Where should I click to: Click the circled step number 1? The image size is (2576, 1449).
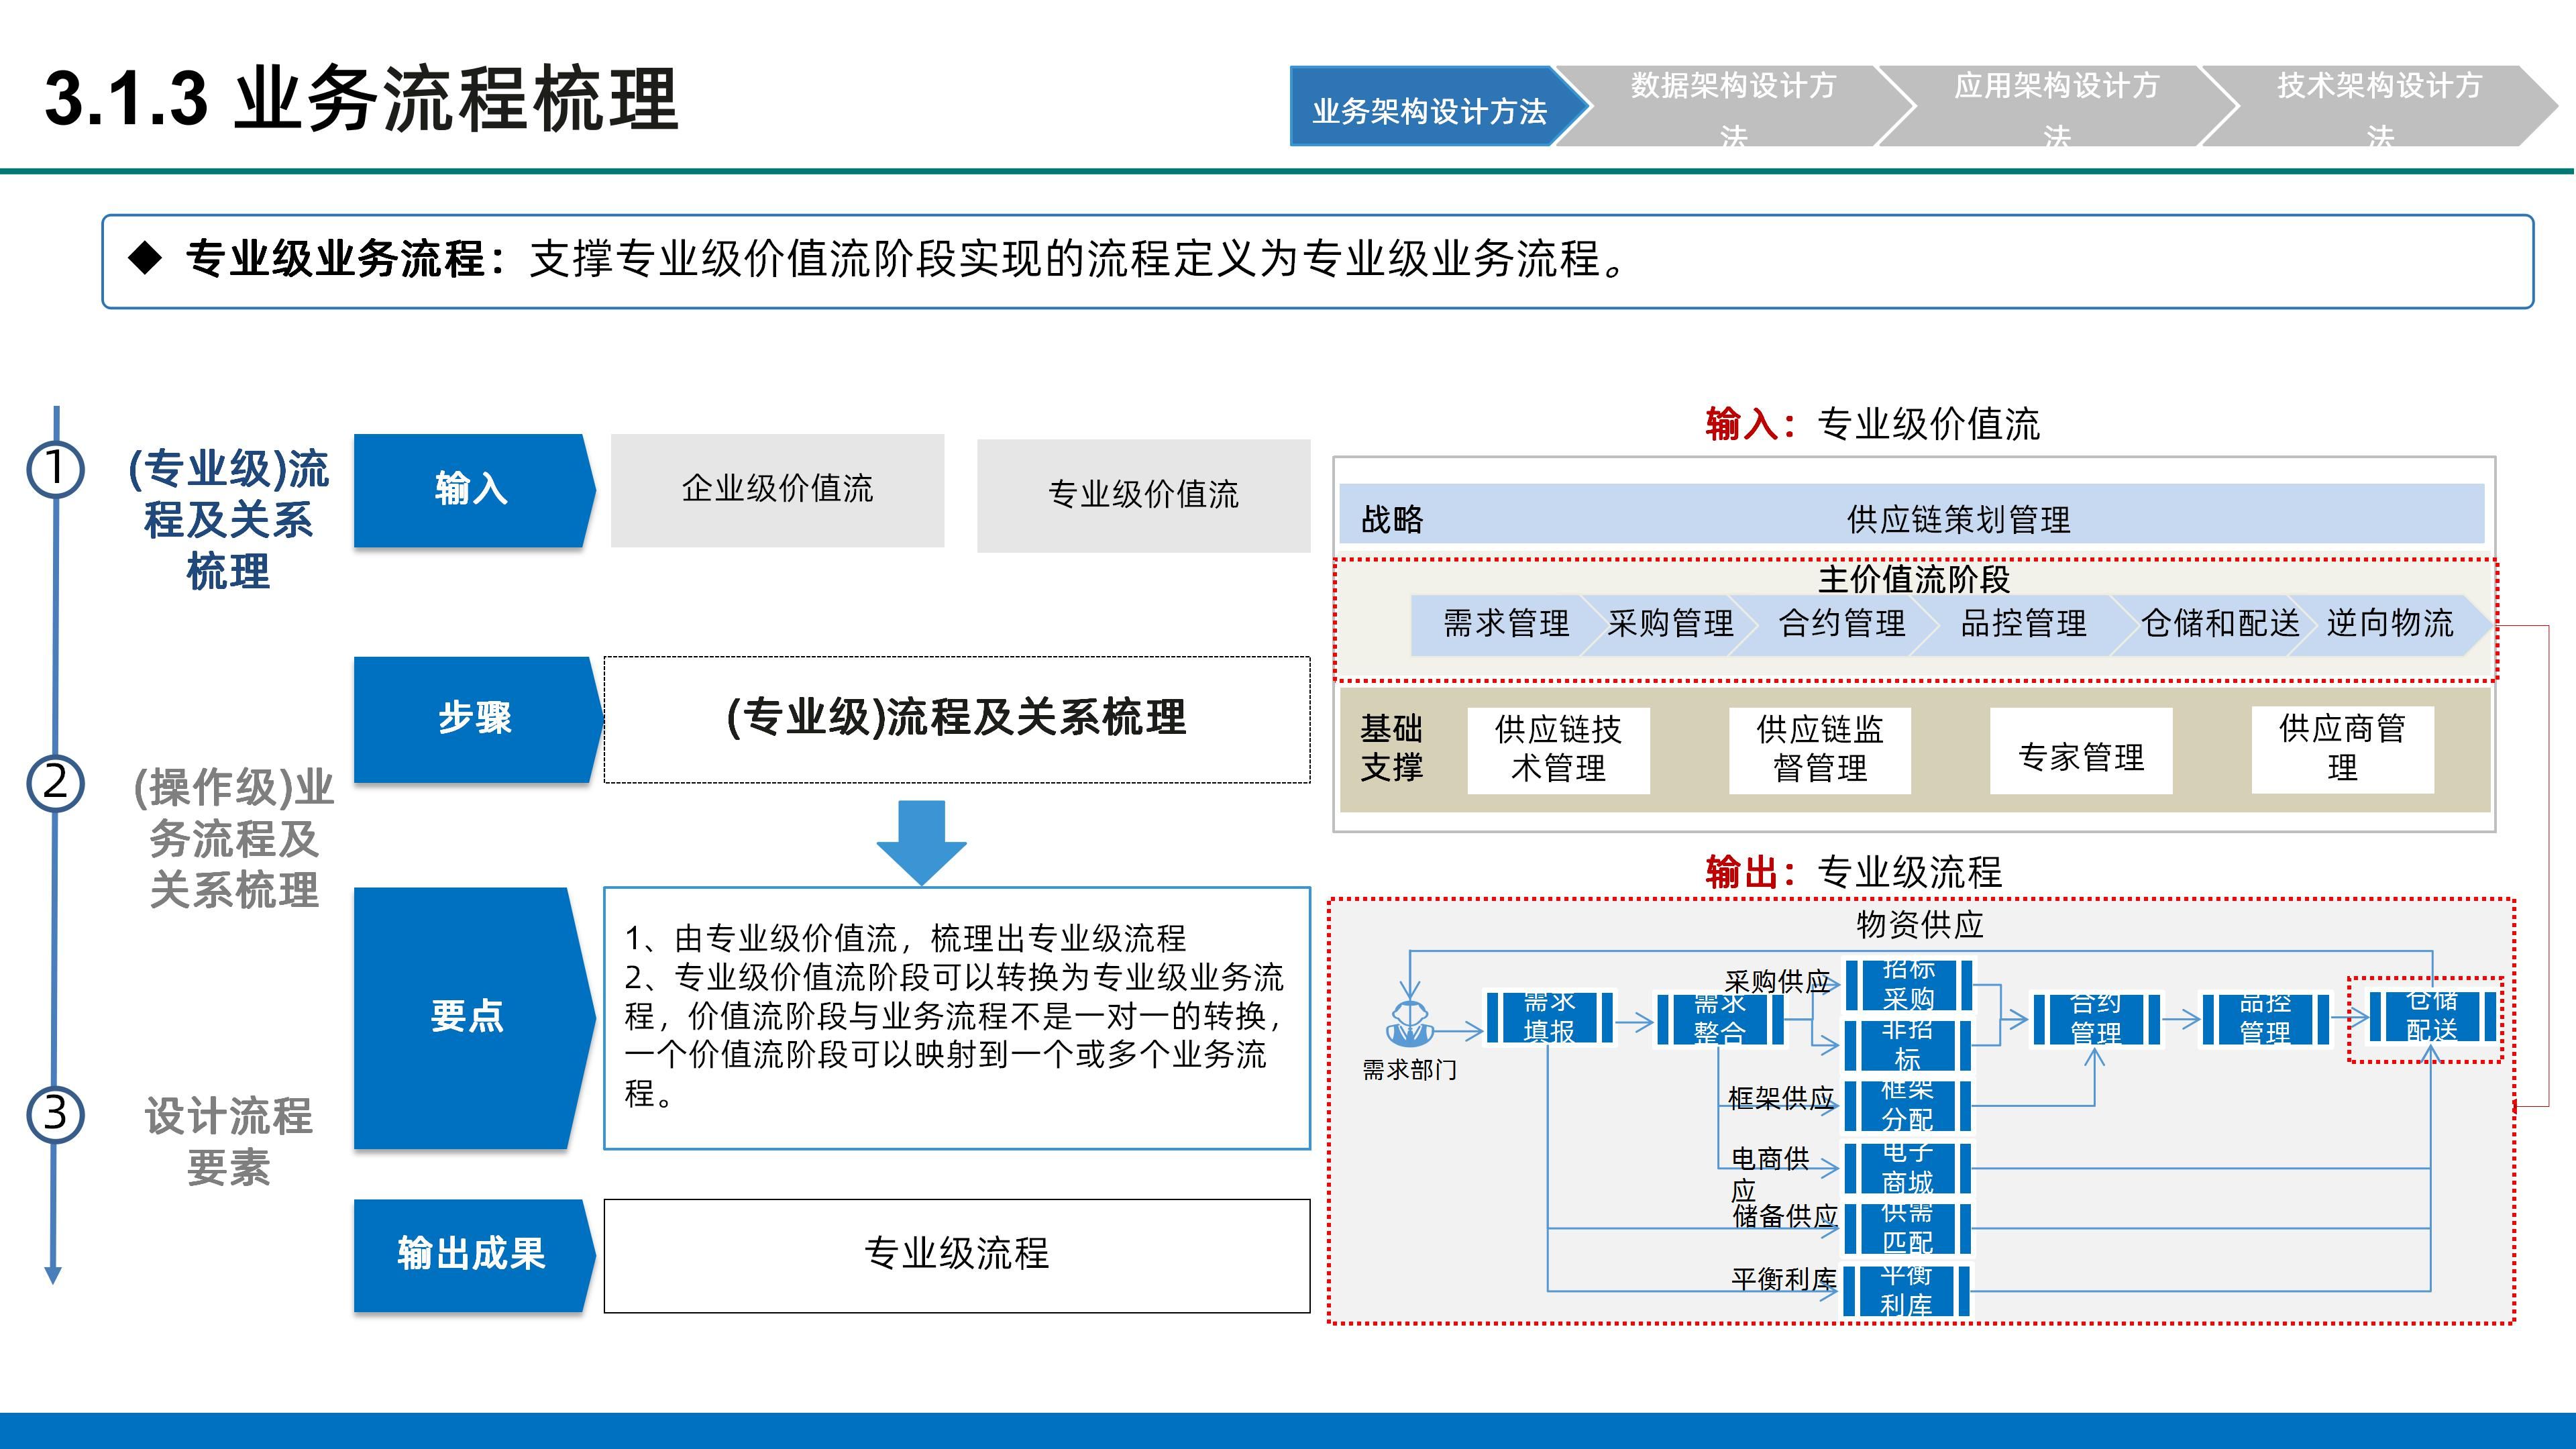coord(55,469)
